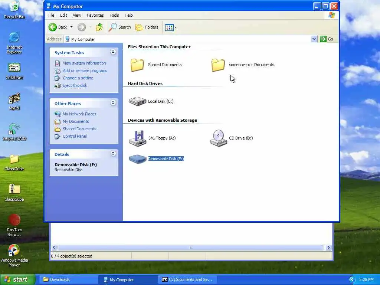Select the Local Disk (C:) drive icon
The width and height of the screenshot is (380, 285).
click(137, 101)
